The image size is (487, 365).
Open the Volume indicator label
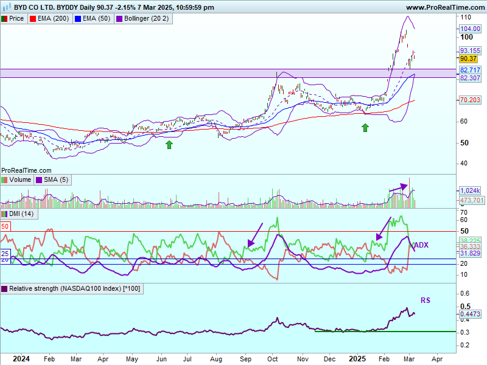click(18, 180)
